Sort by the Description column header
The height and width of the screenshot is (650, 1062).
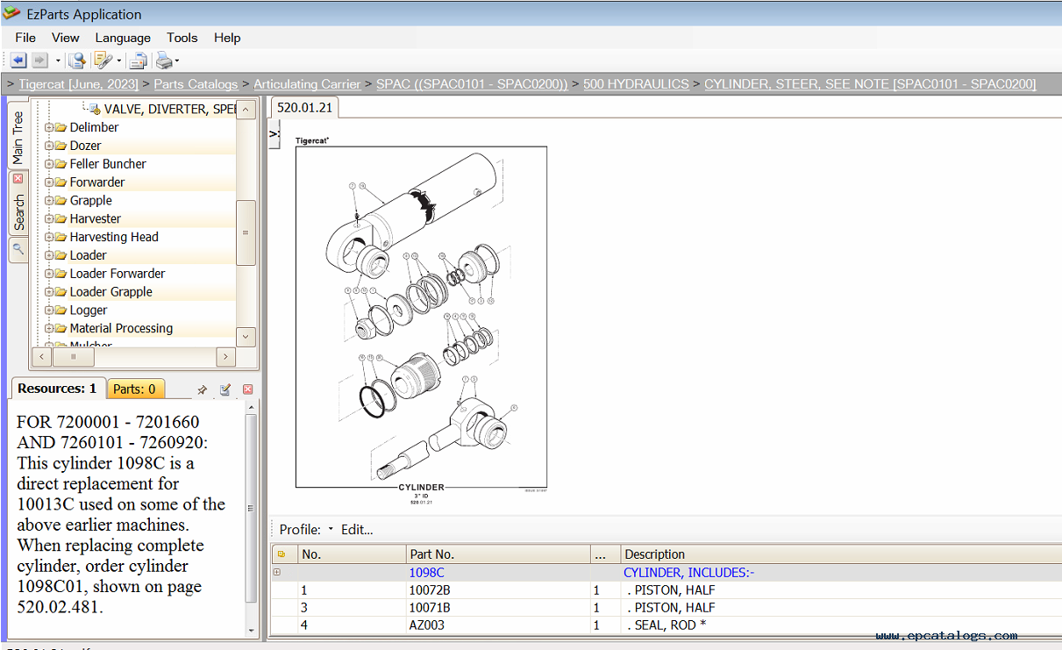(x=841, y=554)
